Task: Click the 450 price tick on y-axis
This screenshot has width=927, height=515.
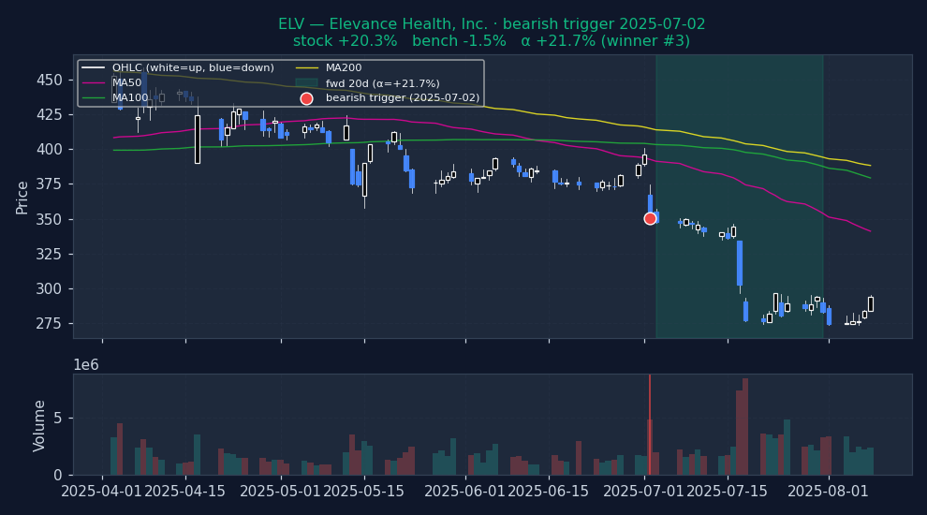Action: click(49, 80)
